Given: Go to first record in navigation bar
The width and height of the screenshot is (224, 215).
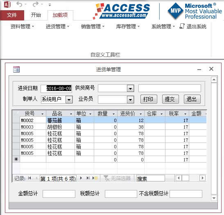Looking at the screenshot, I should [x=29, y=178].
